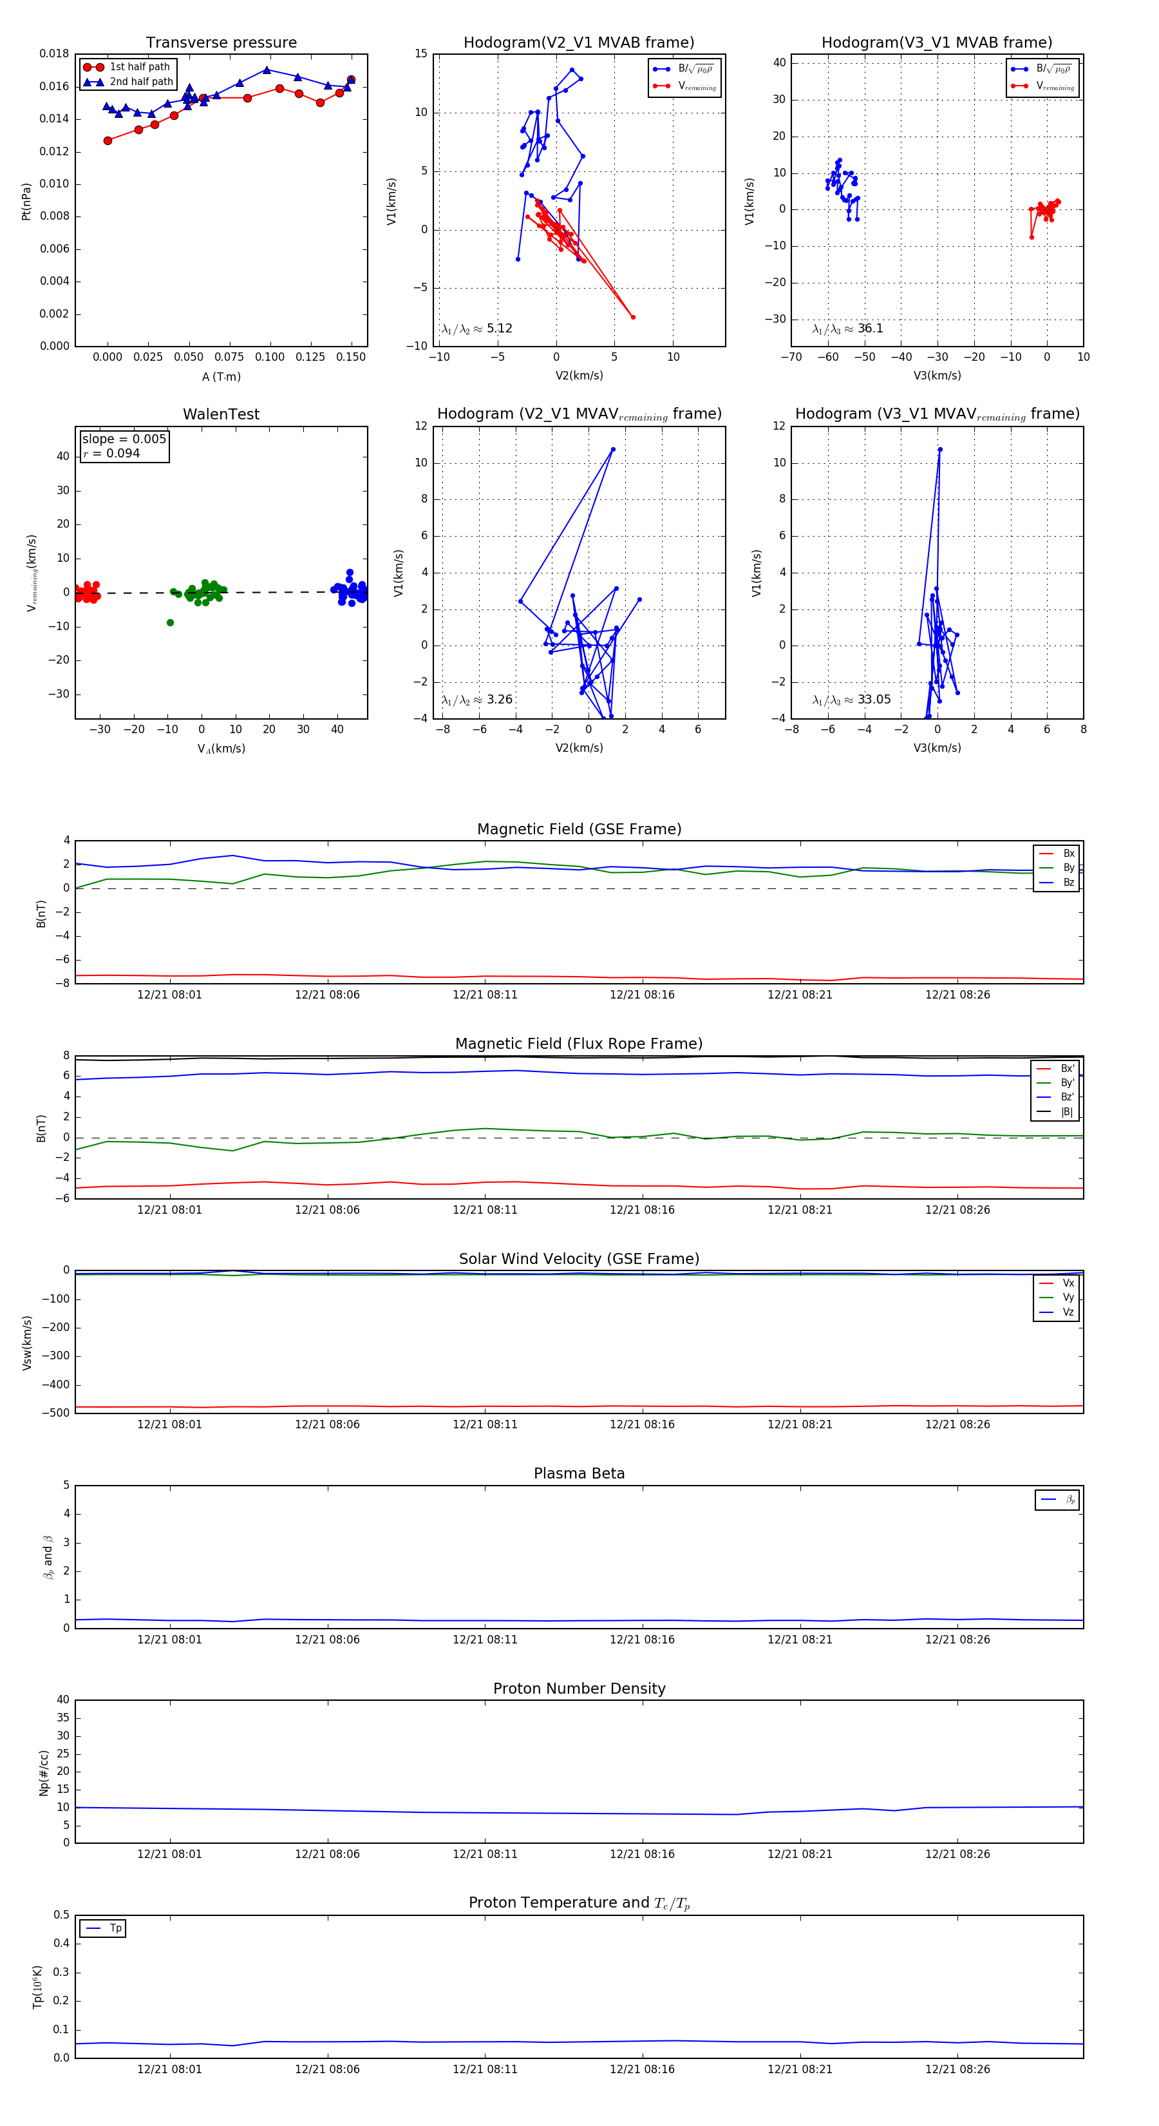Click the "WalenTest" plot title
The image size is (1159, 2126).
(221, 414)
